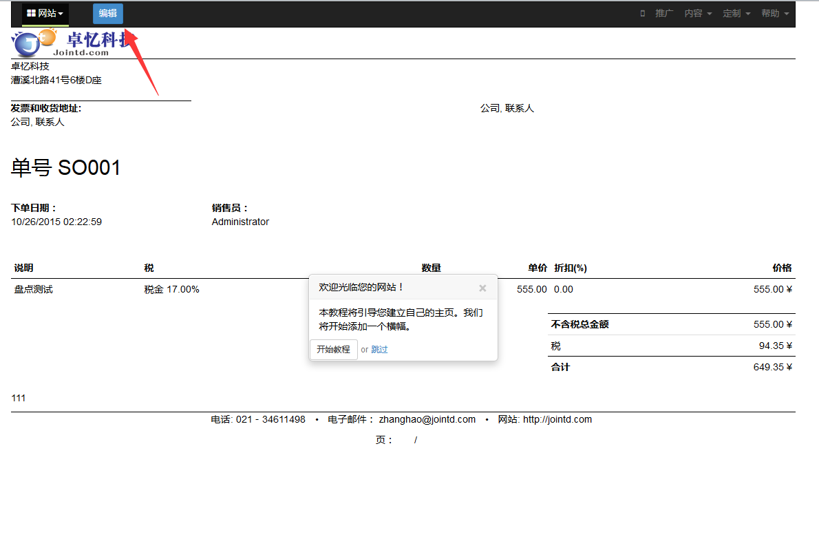Click the 合计 total amount 649.35 ¥
The width and height of the screenshot is (819, 550).
pyautogui.click(x=772, y=368)
